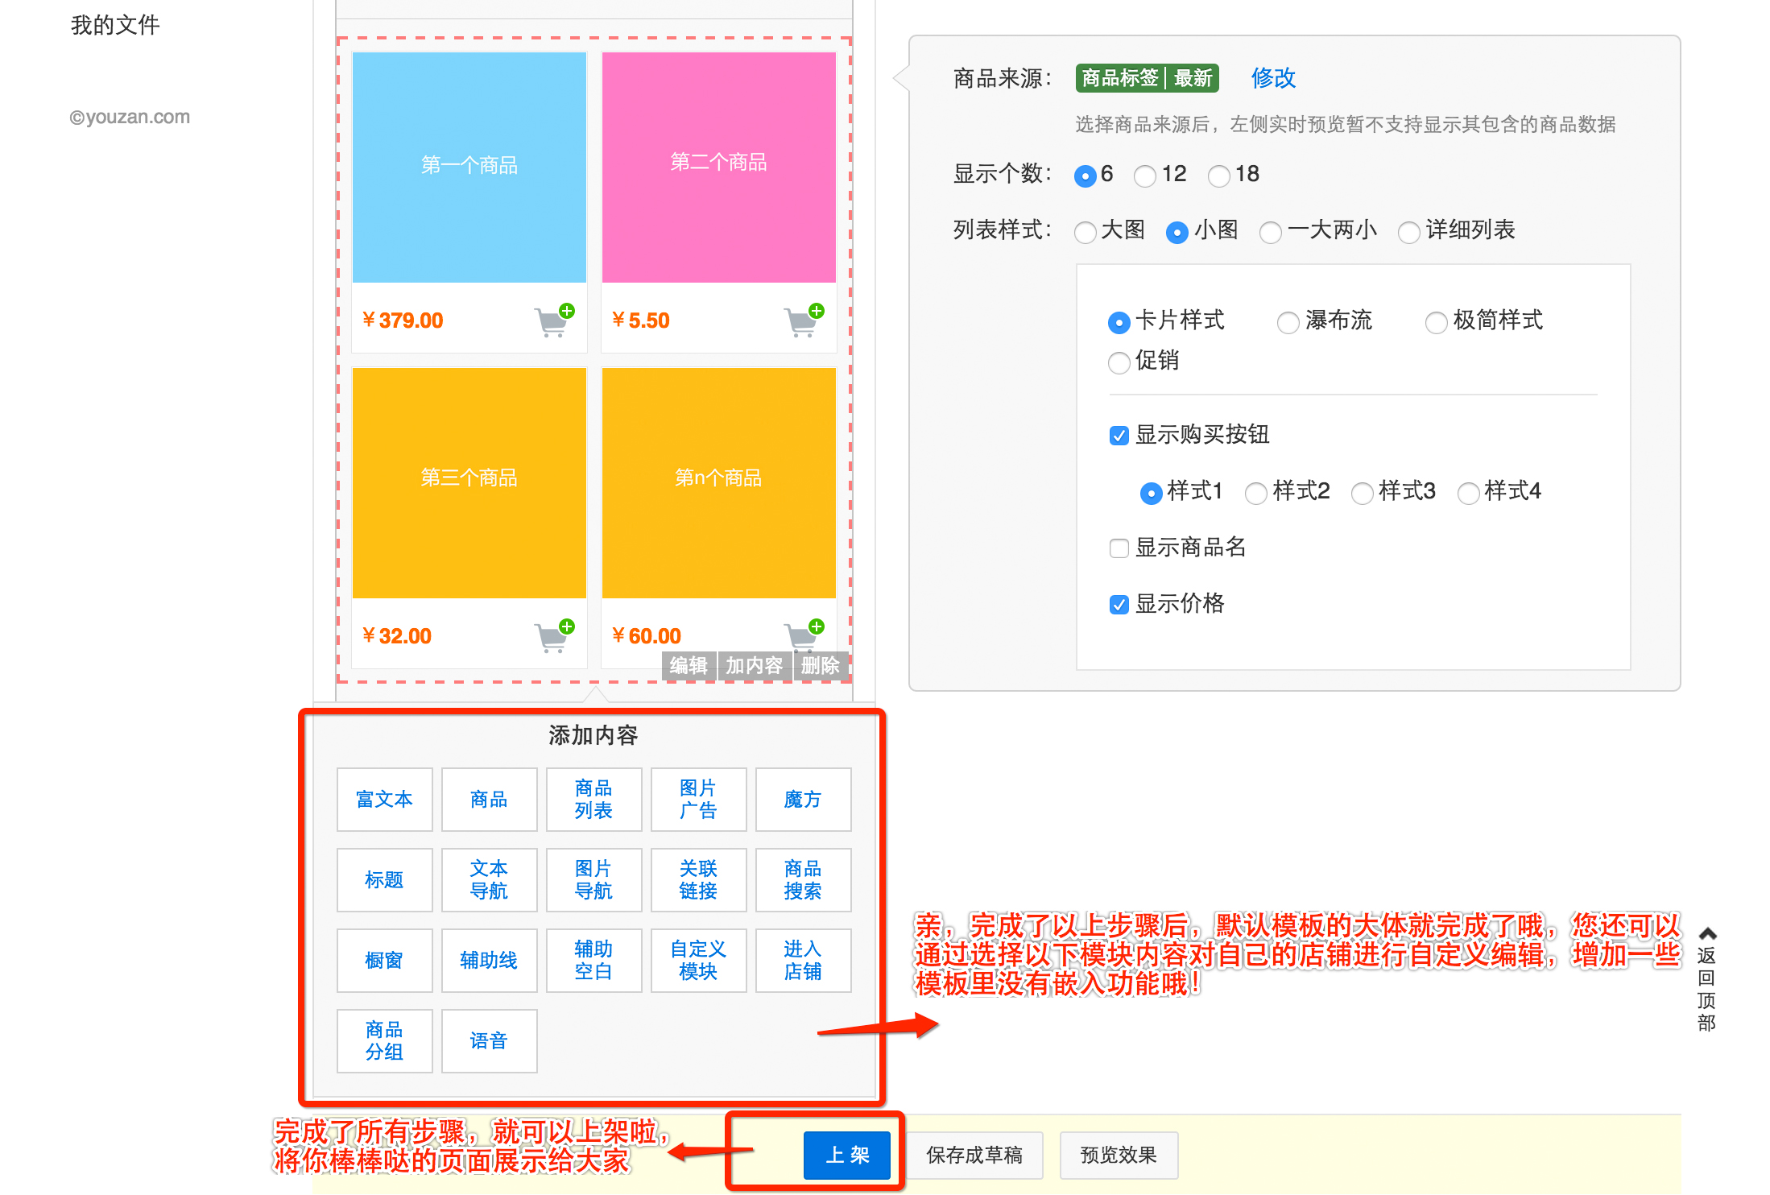This screenshot has width=1770, height=1195.
Task: Select buy button 样式2
Action: [x=1255, y=492]
